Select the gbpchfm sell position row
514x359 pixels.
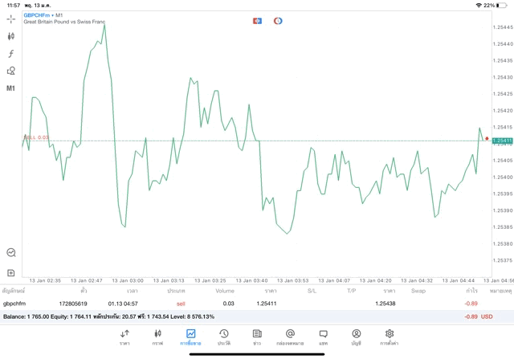(241, 304)
